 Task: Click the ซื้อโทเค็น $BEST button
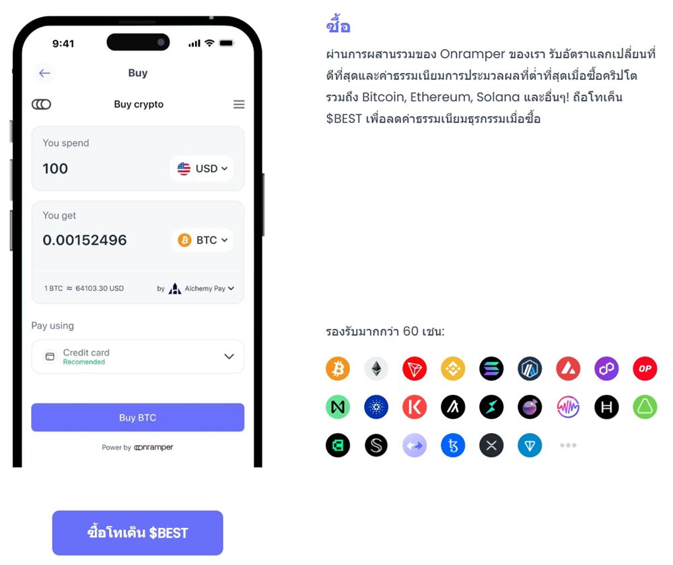[x=138, y=533]
